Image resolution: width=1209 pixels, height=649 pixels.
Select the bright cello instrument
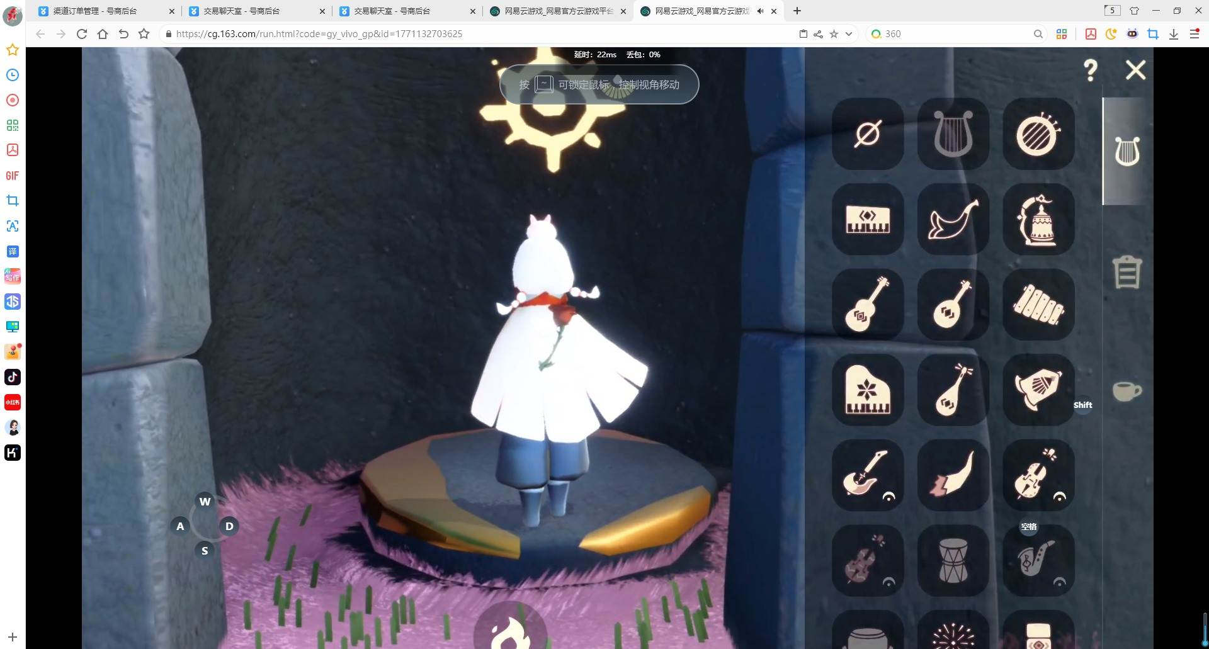click(1038, 475)
